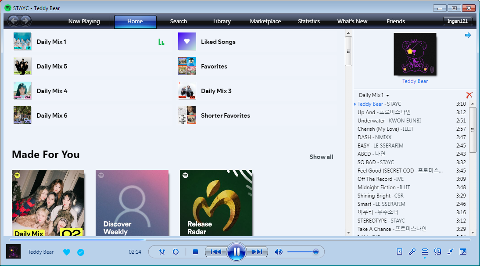The width and height of the screenshot is (480, 266).
Task: Select the Home tab
Action: (x=135, y=22)
